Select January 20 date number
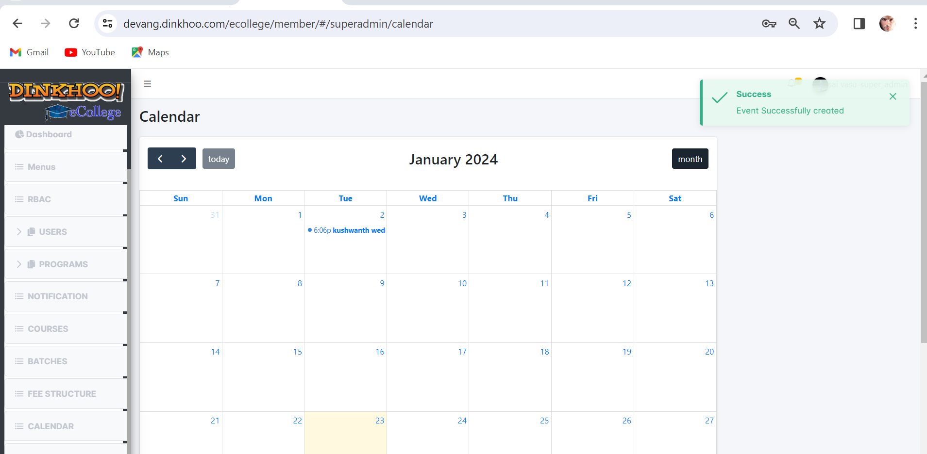This screenshot has width=927, height=454. click(709, 352)
